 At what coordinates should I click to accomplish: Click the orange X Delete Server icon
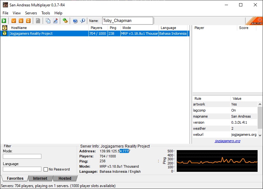point(21,21)
